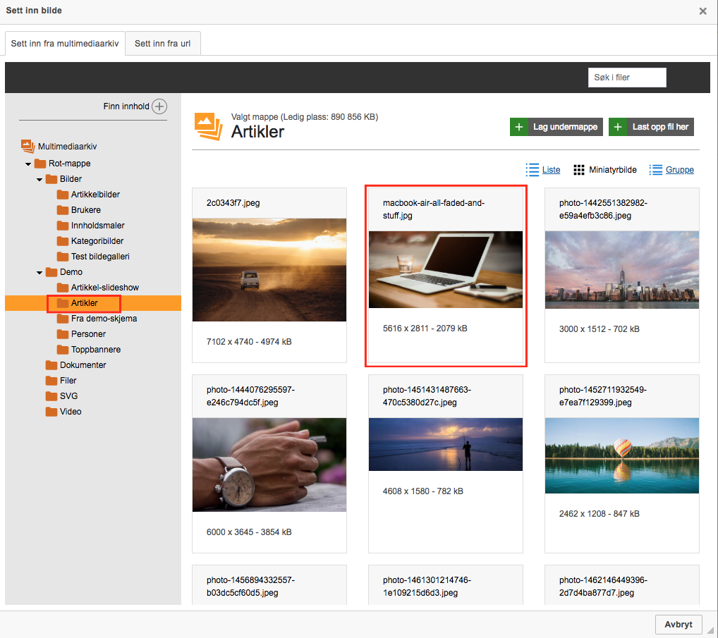Select the macbook-air-all-faded-and-stuff.jpg laptop thumbnail
Viewport: 718px width, 638px height.
point(446,269)
